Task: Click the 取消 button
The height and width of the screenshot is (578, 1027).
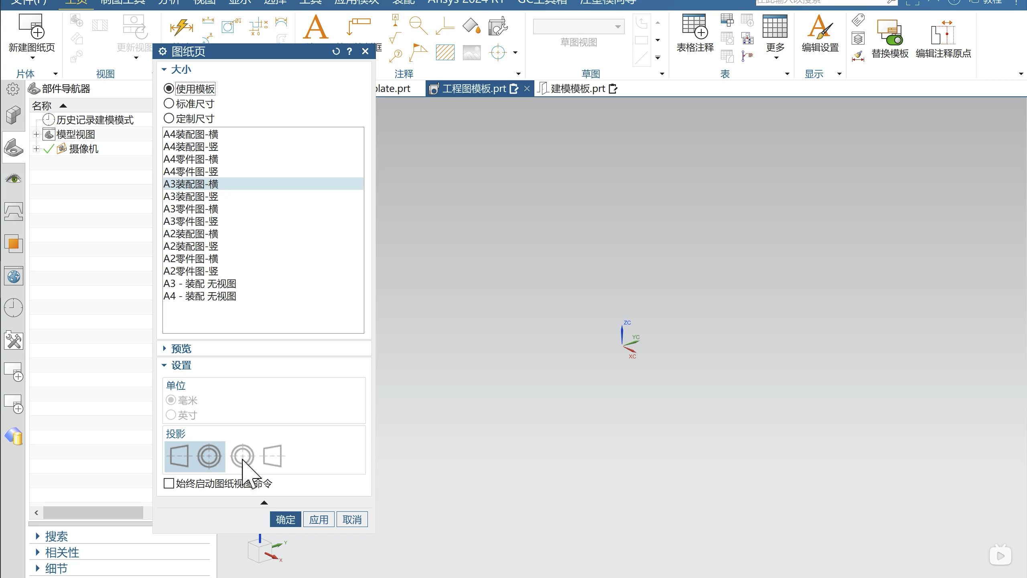Action: [352, 520]
